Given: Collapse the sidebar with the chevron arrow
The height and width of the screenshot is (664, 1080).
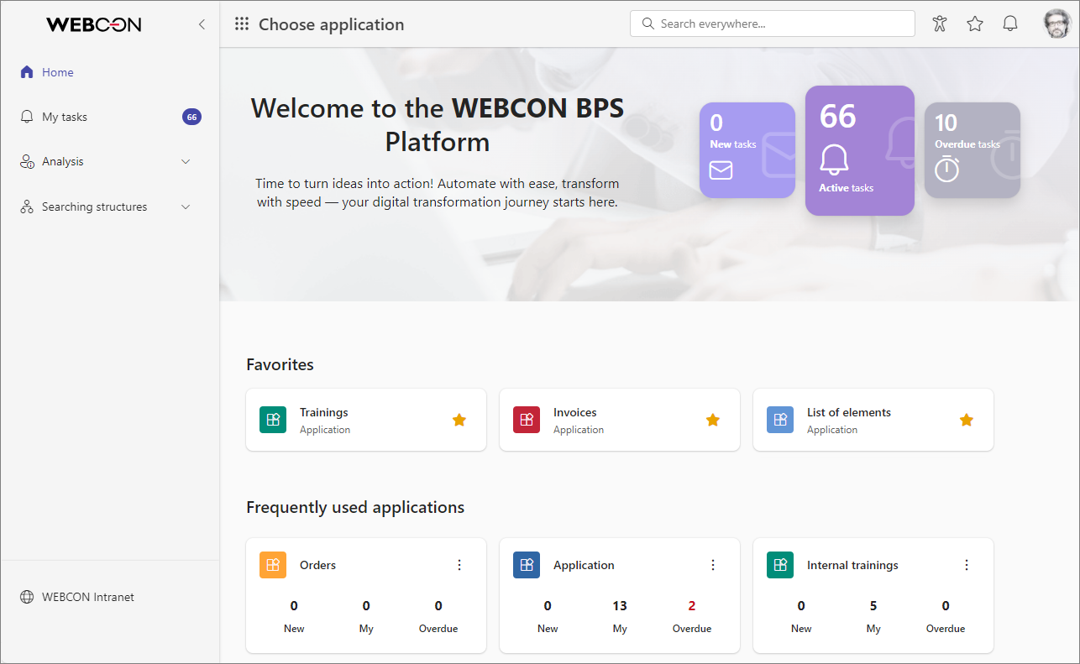Looking at the screenshot, I should [x=202, y=24].
